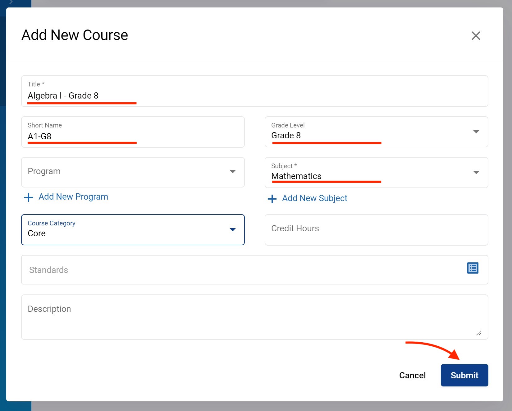Click the plus icon beside Add New Subject

[x=272, y=199]
